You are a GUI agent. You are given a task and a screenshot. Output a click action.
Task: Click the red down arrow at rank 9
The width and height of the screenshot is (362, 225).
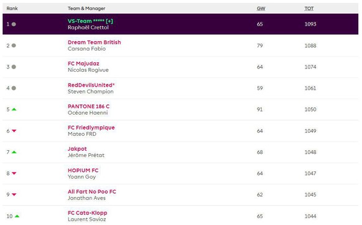click(x=14, y=194)
